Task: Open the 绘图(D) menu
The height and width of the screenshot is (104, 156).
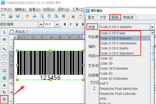Action: click(x=49, y=10)
